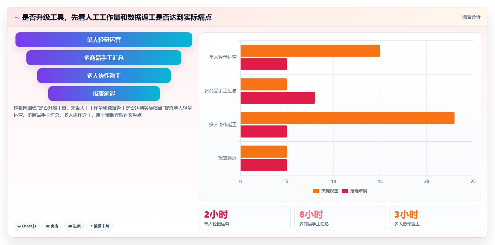The width and height of the screenshot is (495, 245).
Task: Click the description paragraph starting 这张图围绕
Action: [x=103, y=111]
